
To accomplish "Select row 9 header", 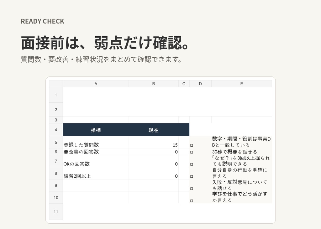I will click(56, 185).
